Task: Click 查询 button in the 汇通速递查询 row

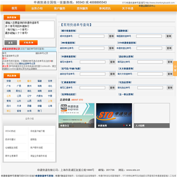Action: point(113,88)
